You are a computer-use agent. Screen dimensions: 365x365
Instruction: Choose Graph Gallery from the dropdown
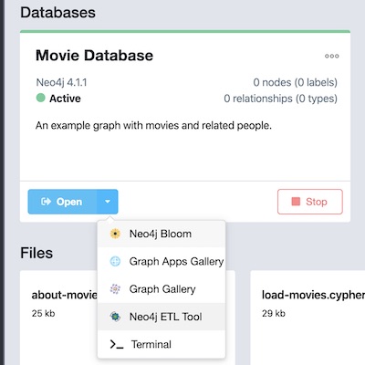pos(162,289)
